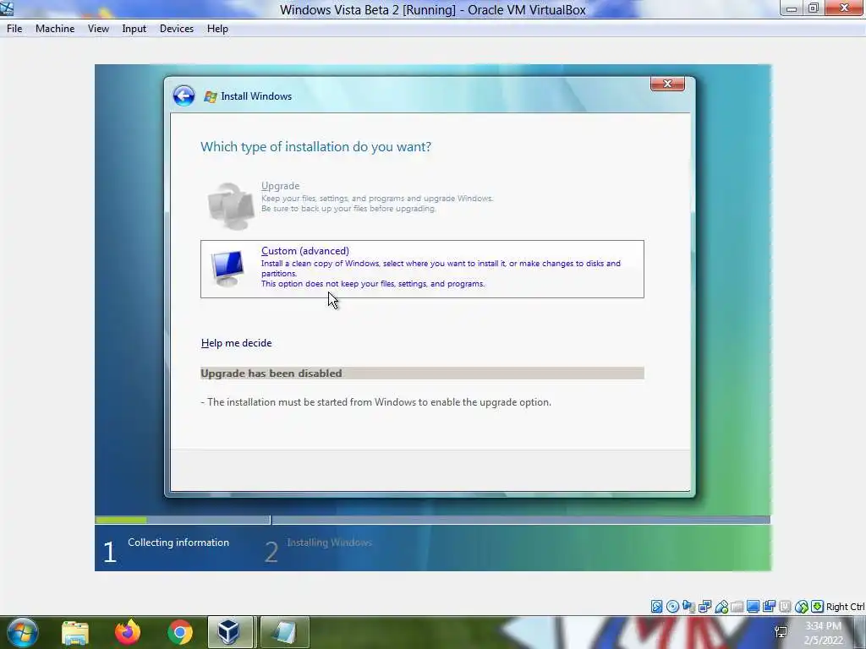Restore down the VirtualBox window
866x649 pixels.
[x=814, y=8]
